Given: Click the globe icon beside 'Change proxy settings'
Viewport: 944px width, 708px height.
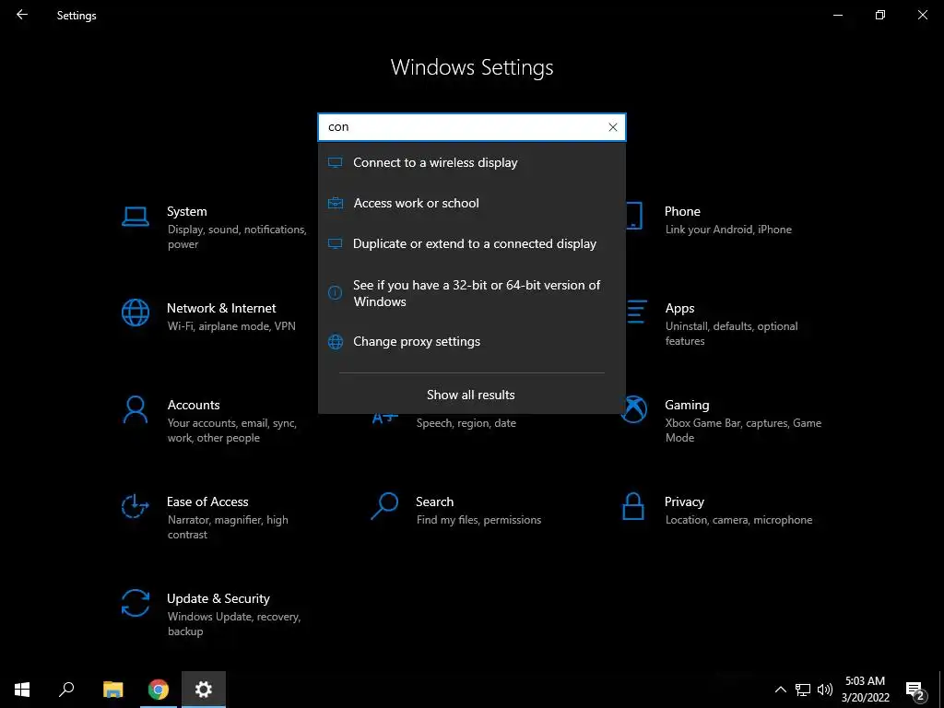Looking at the screenshot, I should (x=336, y=342).
